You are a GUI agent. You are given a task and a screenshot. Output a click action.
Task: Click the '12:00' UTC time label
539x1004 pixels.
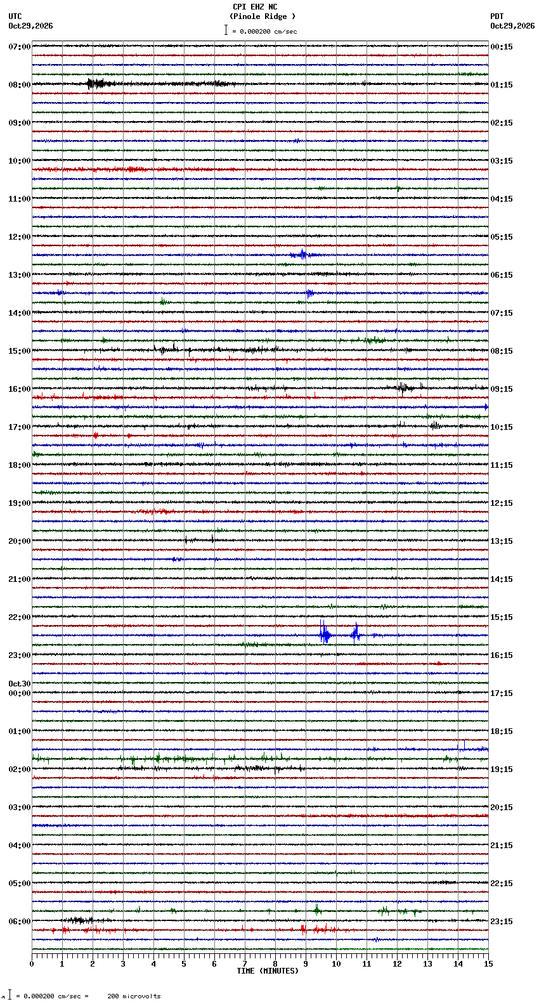[20, 237]
